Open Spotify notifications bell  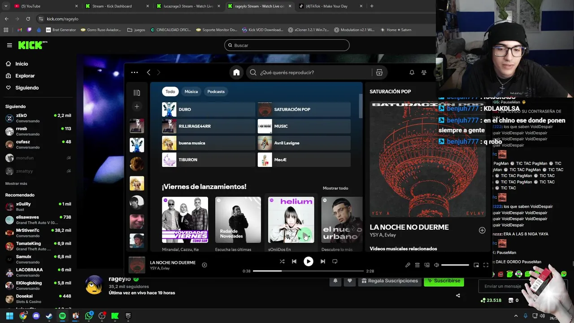[412, 72]
